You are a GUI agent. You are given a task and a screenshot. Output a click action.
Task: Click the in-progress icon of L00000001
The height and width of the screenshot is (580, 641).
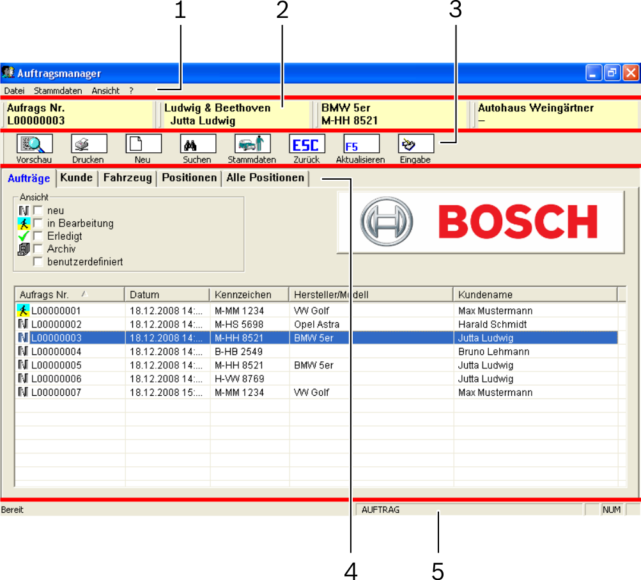(x=23, y=310)
